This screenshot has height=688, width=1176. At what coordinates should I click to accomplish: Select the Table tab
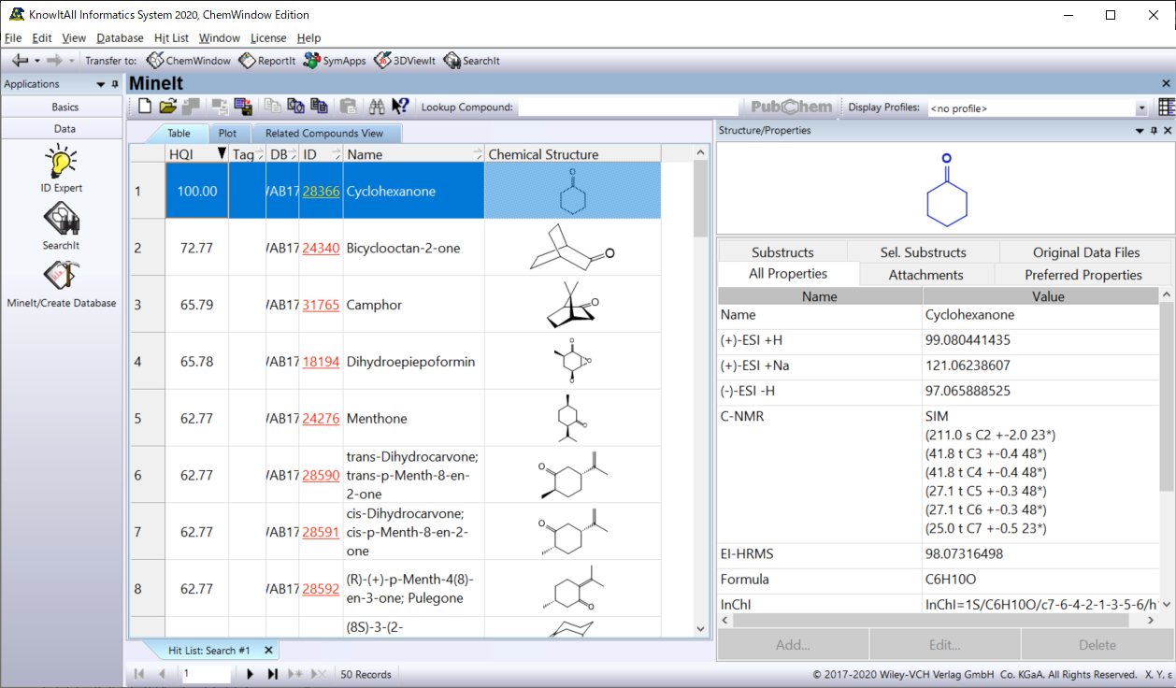[179, 134]
